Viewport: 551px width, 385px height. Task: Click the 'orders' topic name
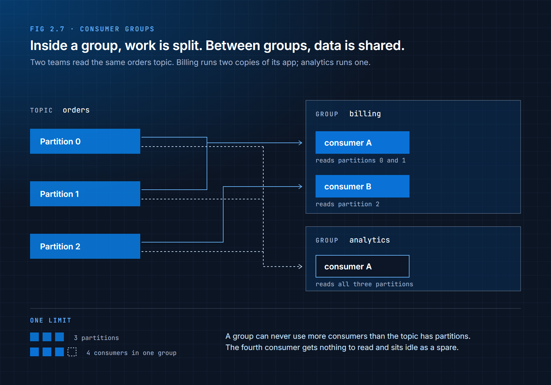pyautogui.click(x=76, y=110)
